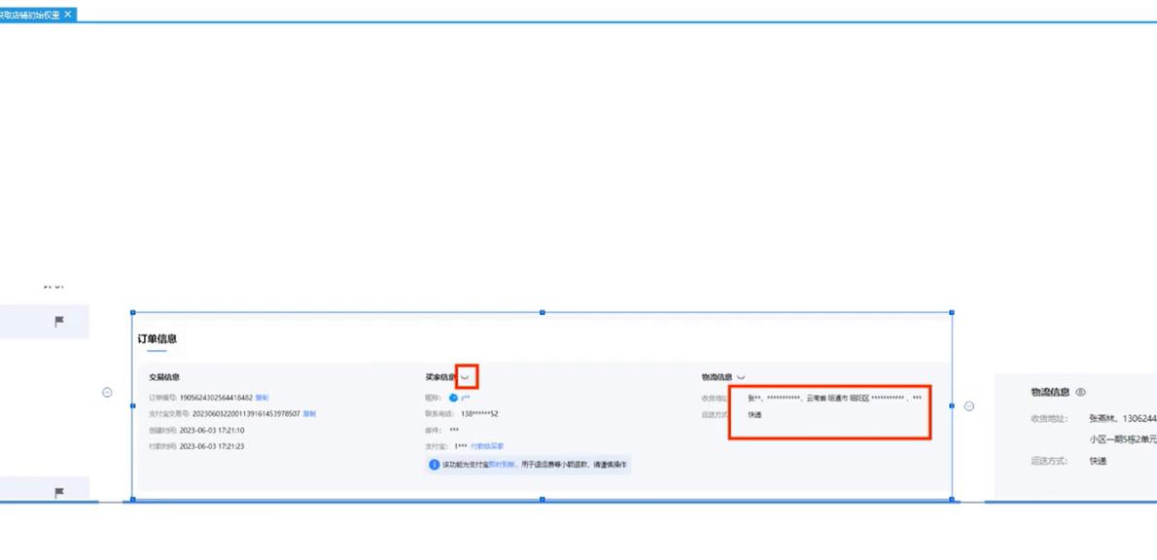Viewport: 1157px width, 560px height.
Task: Click the payment time 2023-06-03 17:21:23
Action: tap(212, 446)
